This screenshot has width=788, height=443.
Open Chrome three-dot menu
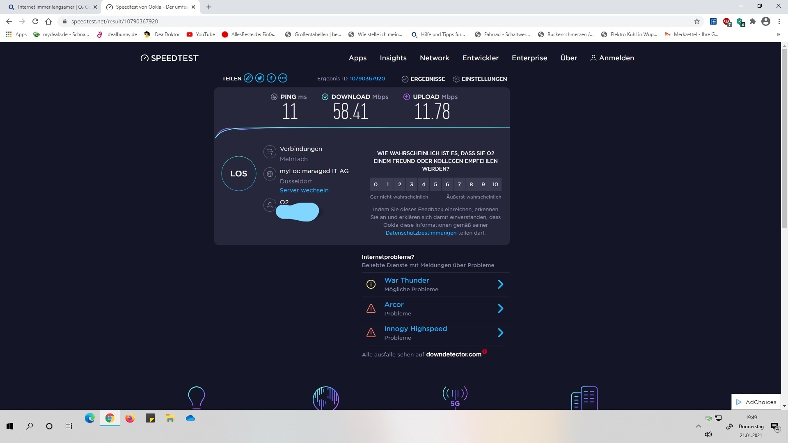click(779, 21)
